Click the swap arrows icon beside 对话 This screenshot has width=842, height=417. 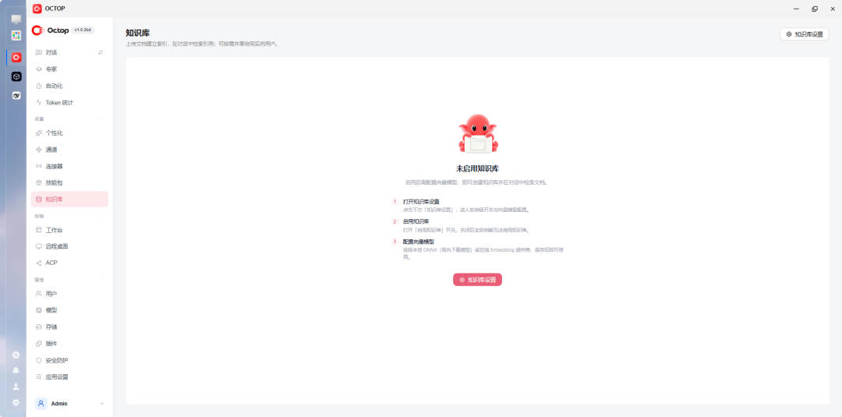coord(101,52)
